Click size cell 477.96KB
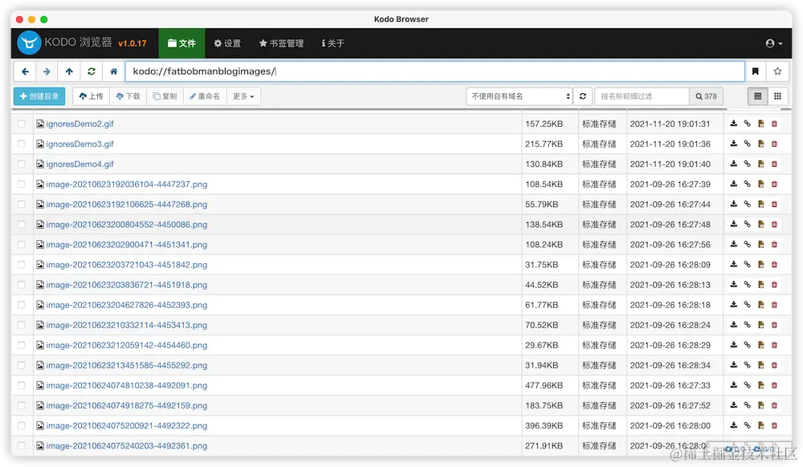The width and height of the screenshot is (803, 467). tap(544, 385)
